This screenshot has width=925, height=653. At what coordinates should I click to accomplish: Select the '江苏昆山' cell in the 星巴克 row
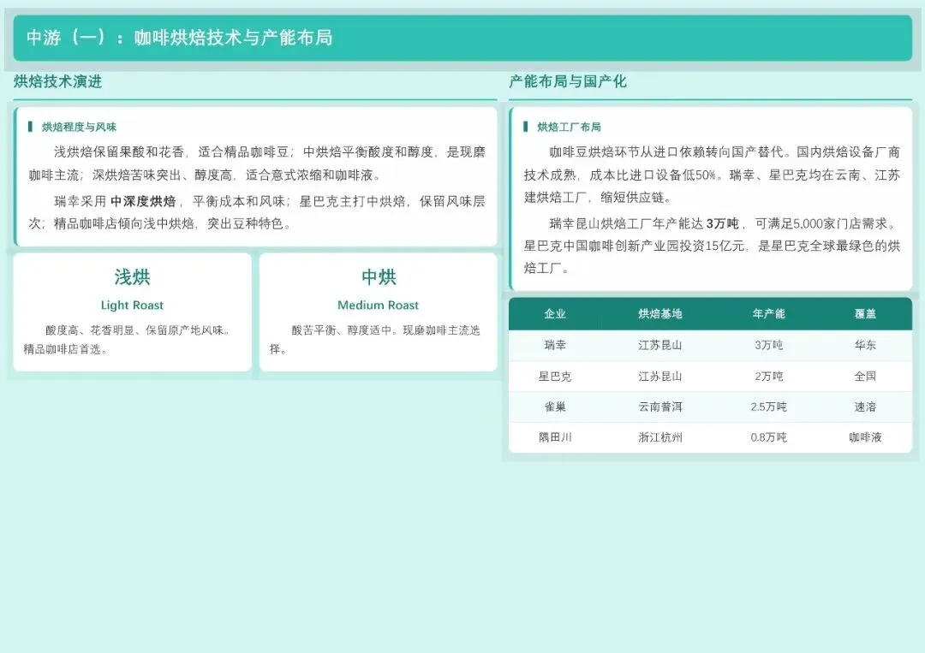point(660,376)
